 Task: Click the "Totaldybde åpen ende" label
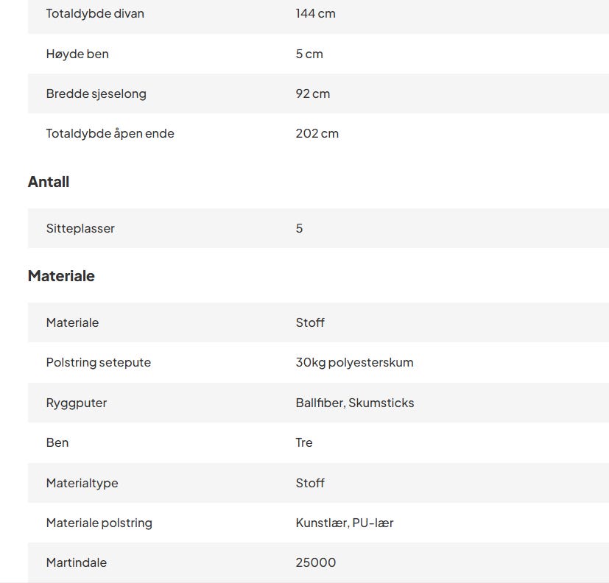coord(110,133)
